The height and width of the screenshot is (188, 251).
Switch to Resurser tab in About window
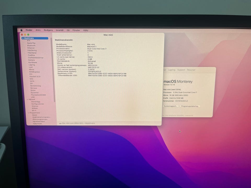[x=191, y=70]
